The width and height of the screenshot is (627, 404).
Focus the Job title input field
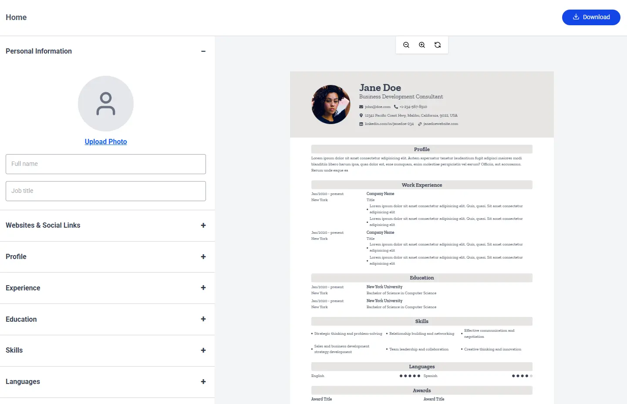(x=106, y=191)
